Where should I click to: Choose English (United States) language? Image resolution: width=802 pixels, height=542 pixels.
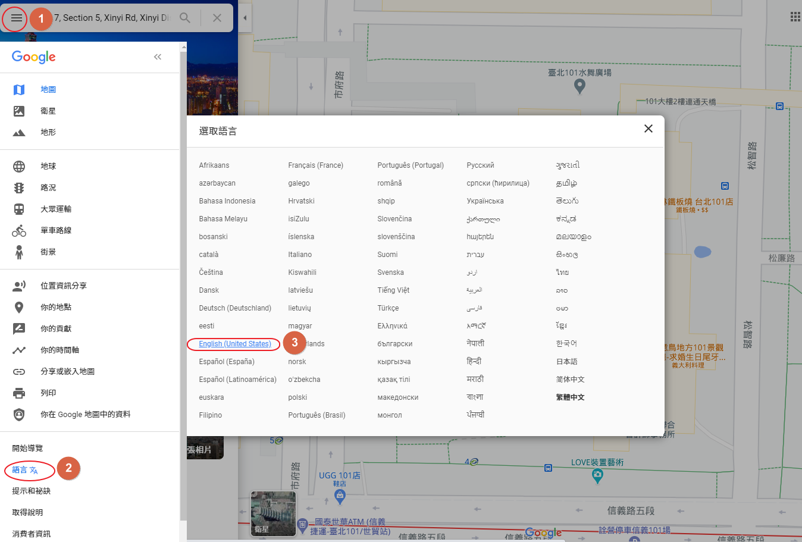click(x=234, y=344)
